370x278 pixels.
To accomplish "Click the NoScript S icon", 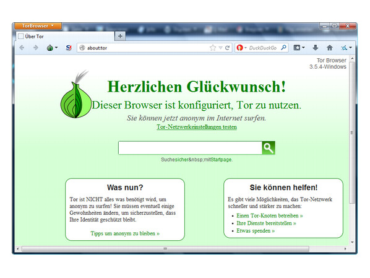I will pos(69,48).
